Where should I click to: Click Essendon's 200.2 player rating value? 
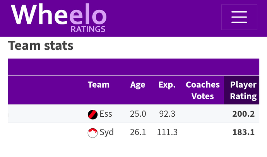tap(243, 114)
